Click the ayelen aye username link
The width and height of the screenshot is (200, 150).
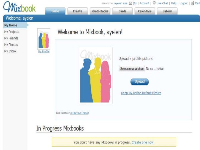click(x=121, y=3)
